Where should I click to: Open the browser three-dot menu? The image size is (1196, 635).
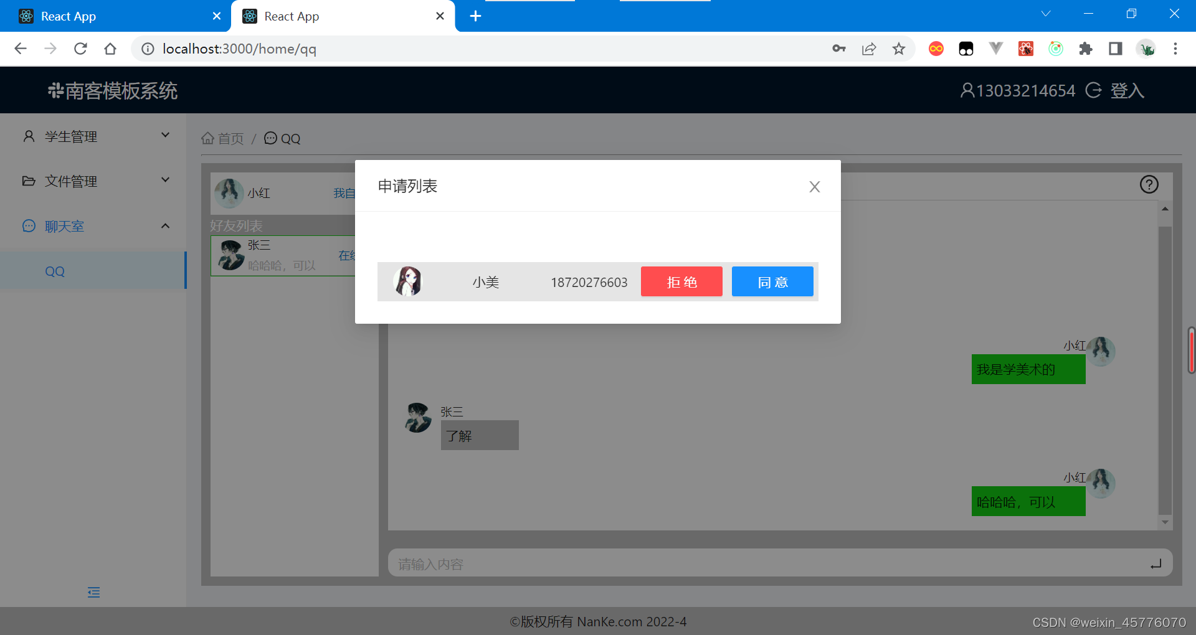(1175, 49)
